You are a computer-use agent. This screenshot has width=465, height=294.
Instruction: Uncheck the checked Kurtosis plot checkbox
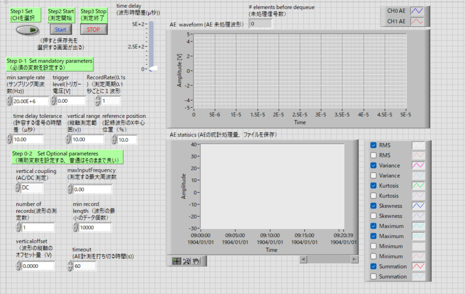[373, 186]
